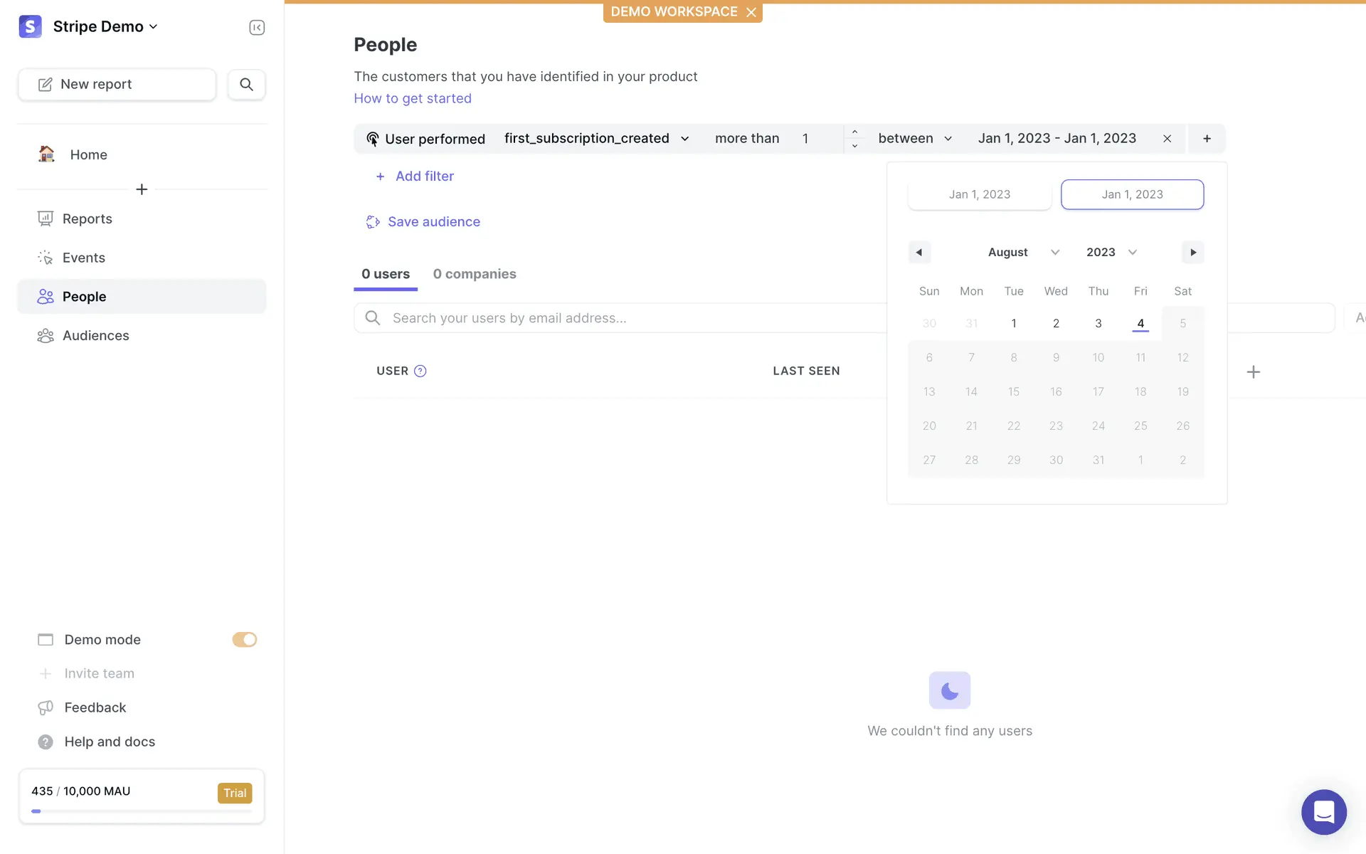The height and width of the screenshot is (854, 1366).
Task: Open Audiences in the sidebar
Action: [95, 335]
